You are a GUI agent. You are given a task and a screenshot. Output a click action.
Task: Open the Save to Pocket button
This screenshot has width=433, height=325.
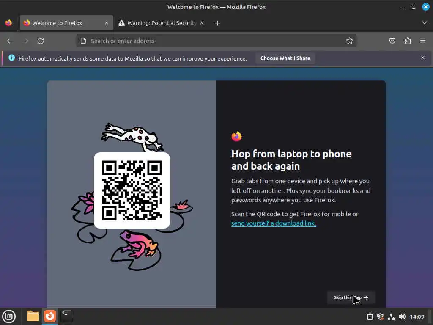[x=392, y=41]
